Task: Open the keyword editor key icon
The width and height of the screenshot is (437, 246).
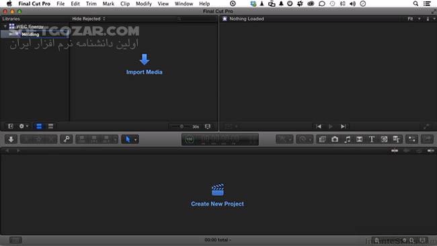Action: (67, 139)
